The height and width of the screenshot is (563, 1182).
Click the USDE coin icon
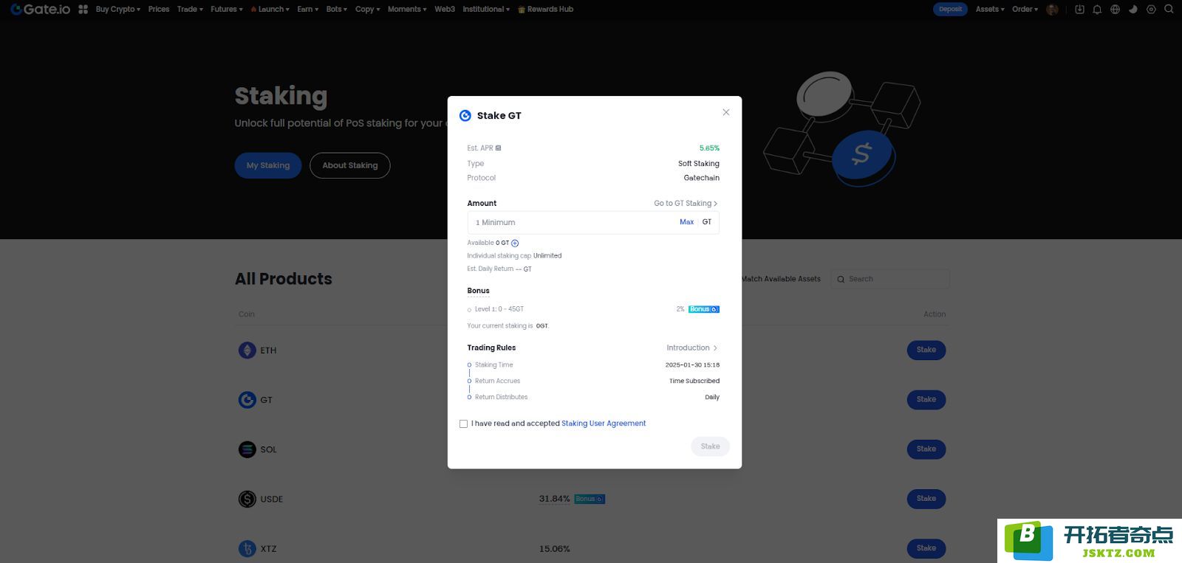[247, 499]
